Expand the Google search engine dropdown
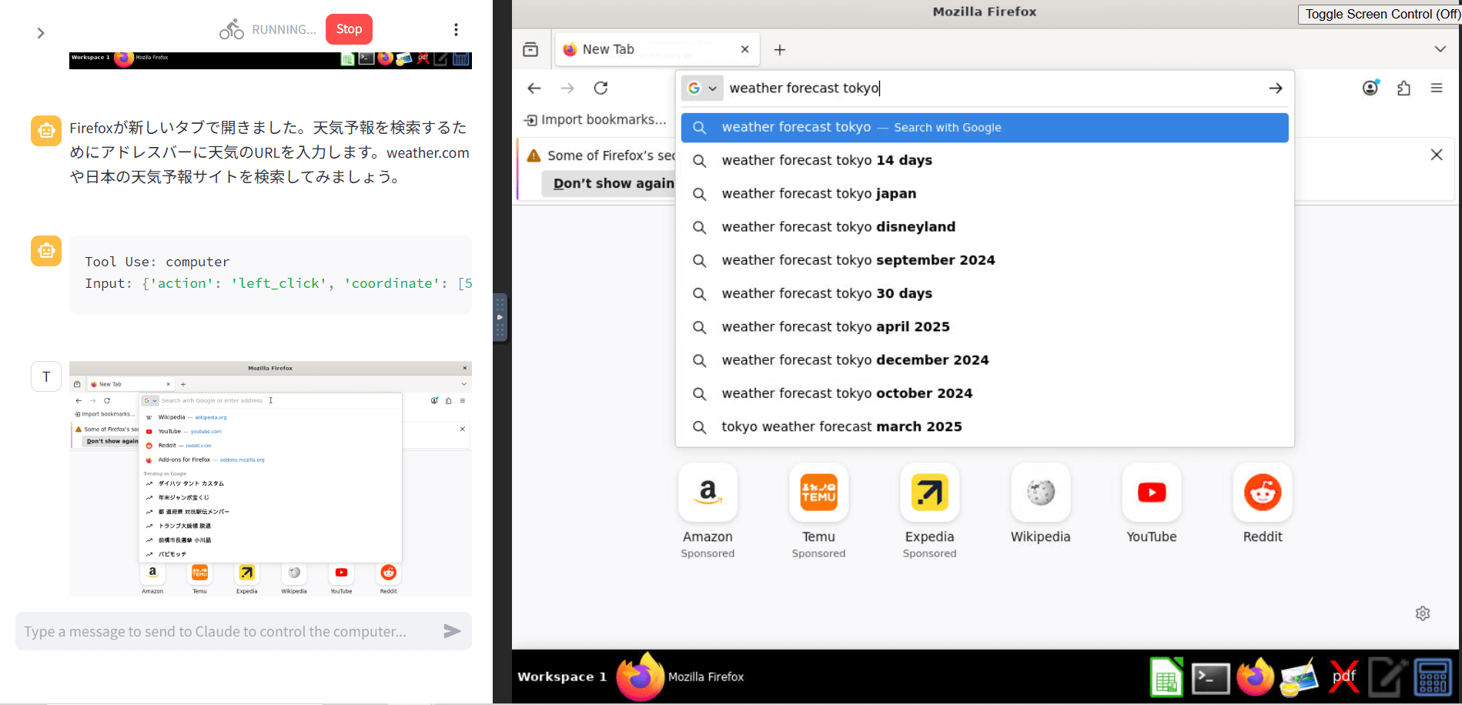1462x705 pixels. (x=702, y=89)
